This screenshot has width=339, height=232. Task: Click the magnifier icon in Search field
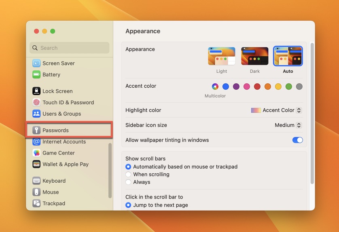[35, 48]
